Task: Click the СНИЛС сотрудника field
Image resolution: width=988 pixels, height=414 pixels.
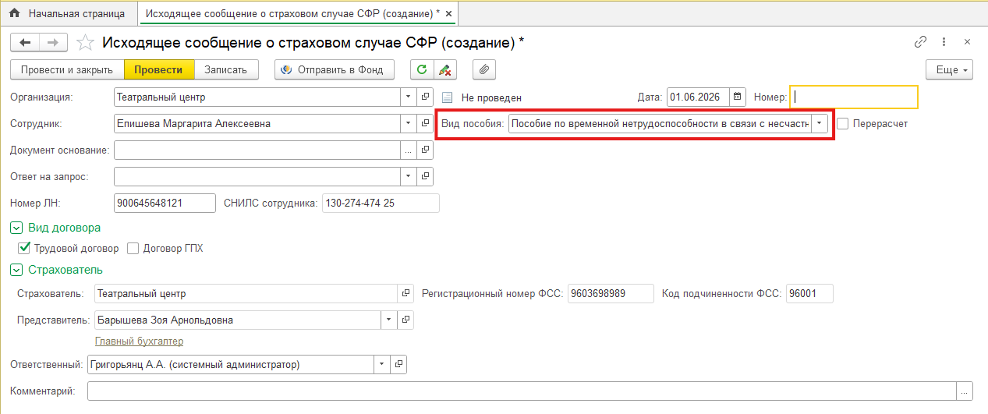Action: [x=381, y=203]
